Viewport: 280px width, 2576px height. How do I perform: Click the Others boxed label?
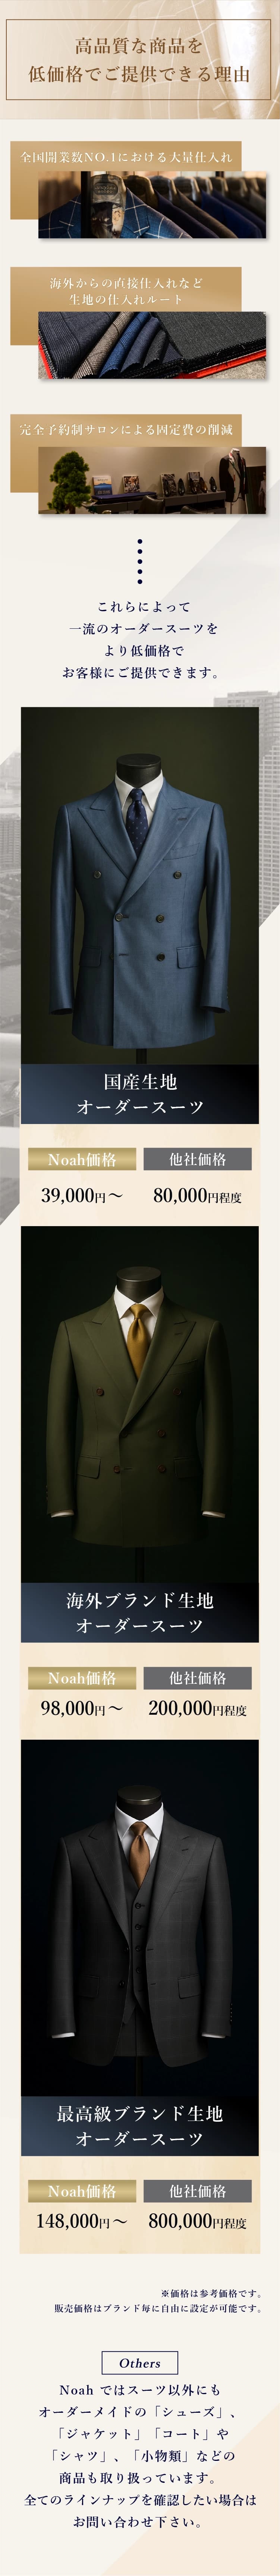pos(140,2363)
